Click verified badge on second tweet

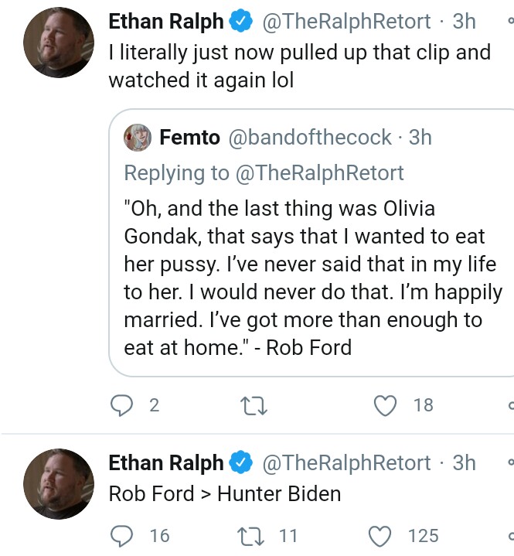(240, 462)
